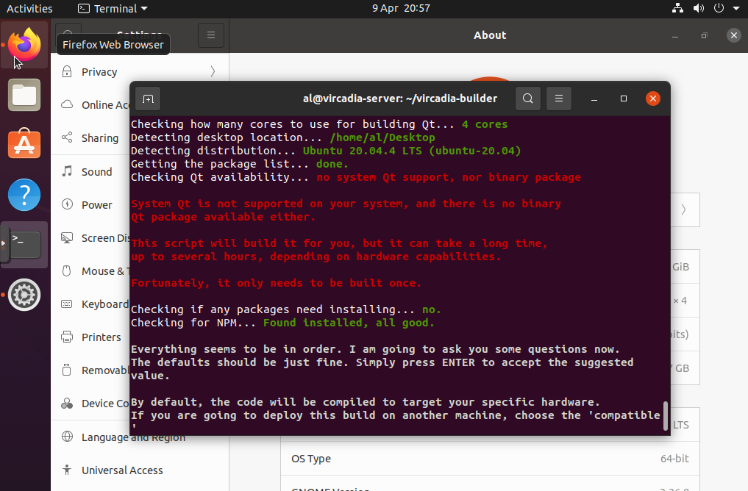Click 'up to several hours' red terminal line
This screenshot has width=748, height=491.
[x=316, y=257]
